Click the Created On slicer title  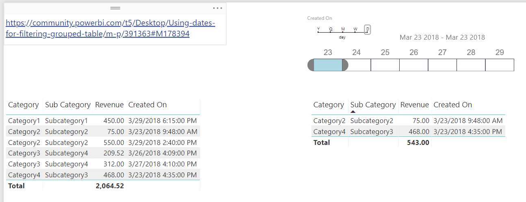point(319,18)
